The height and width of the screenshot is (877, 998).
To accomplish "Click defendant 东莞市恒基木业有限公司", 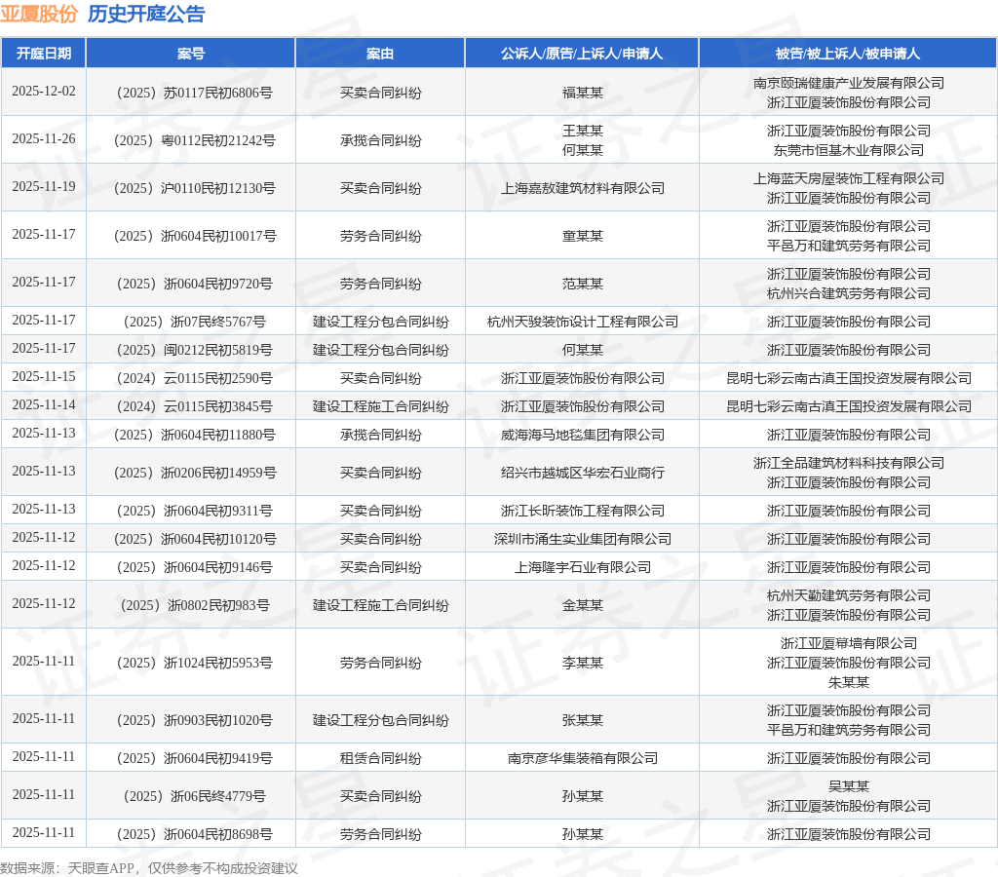I will coord(849,150).
